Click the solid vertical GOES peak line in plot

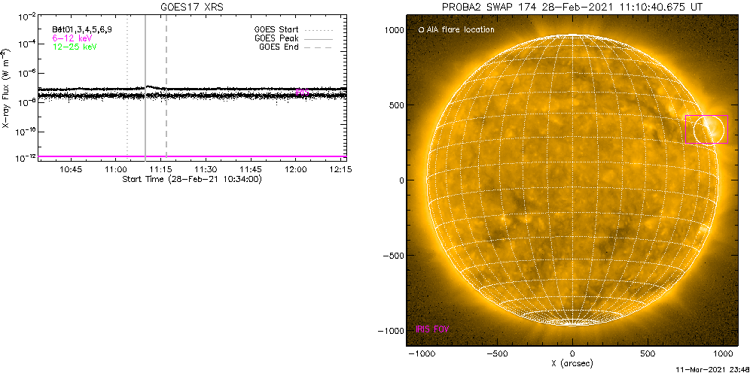point(145,86)
